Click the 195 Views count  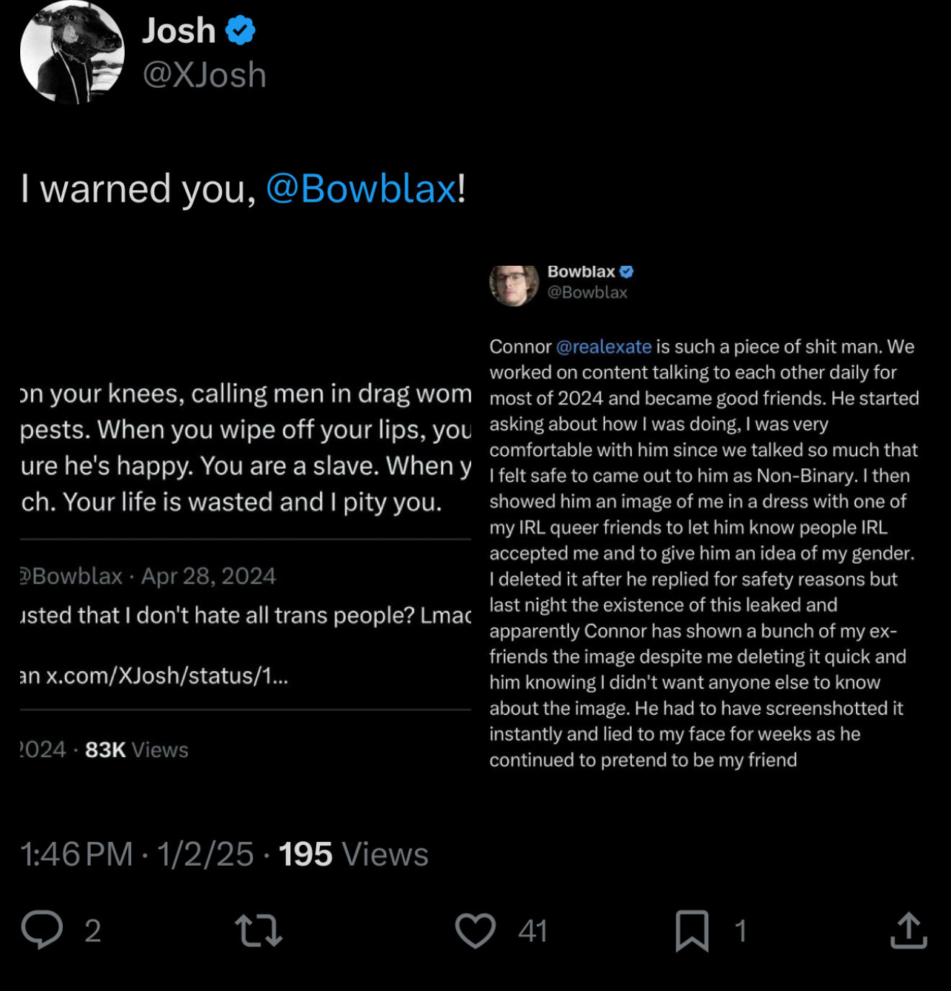pyautogui.click(x=353, y=854)
